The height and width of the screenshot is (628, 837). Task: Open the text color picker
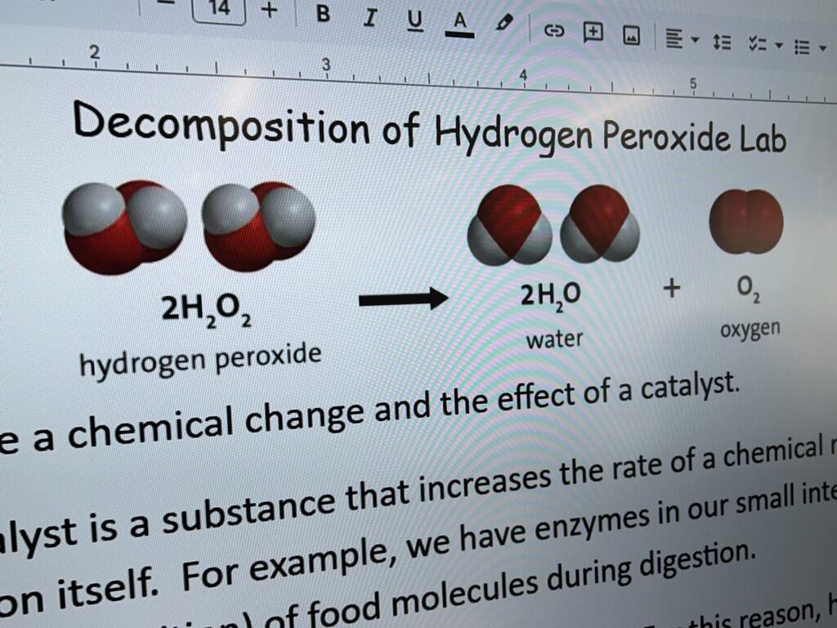click(460, 24)
